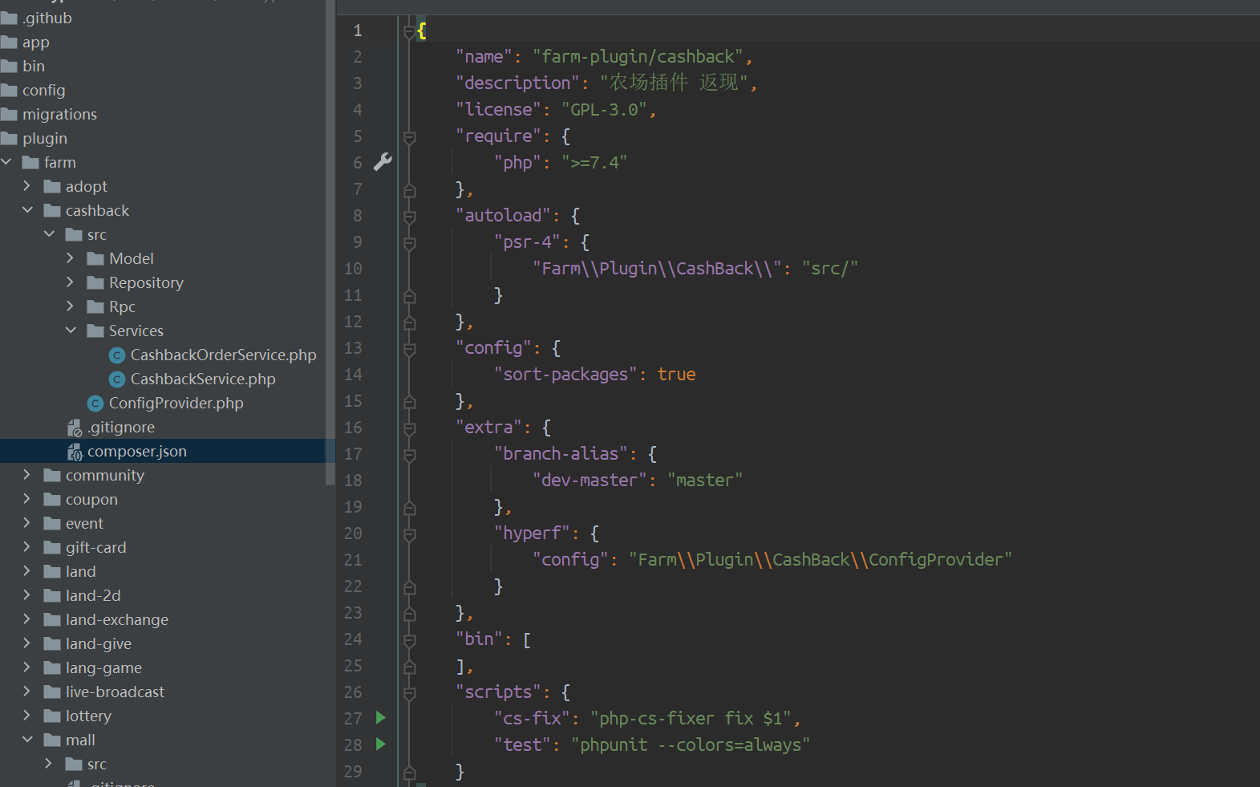Click the Model folder icon
The image size is (1260, 787).
pyautogui.click(x=95, y=259)
